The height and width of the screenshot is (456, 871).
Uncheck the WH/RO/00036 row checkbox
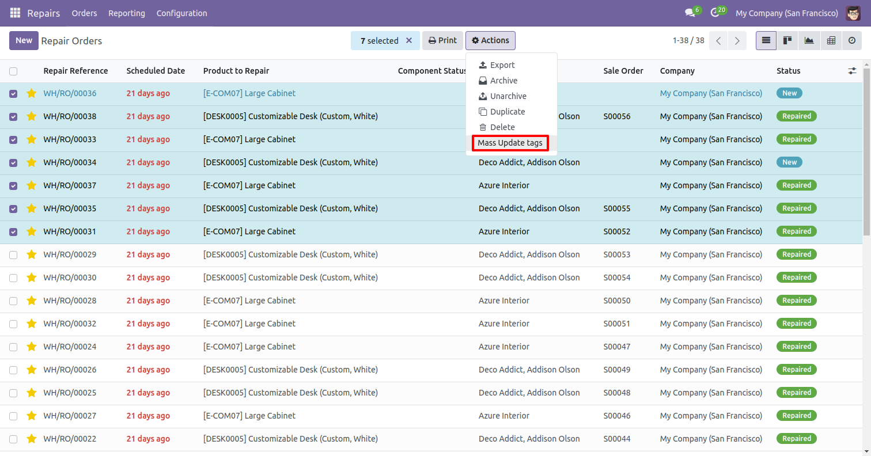(x=13, y=93)
